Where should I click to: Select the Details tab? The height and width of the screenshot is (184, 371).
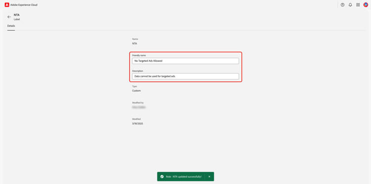[x=11, y=26]
